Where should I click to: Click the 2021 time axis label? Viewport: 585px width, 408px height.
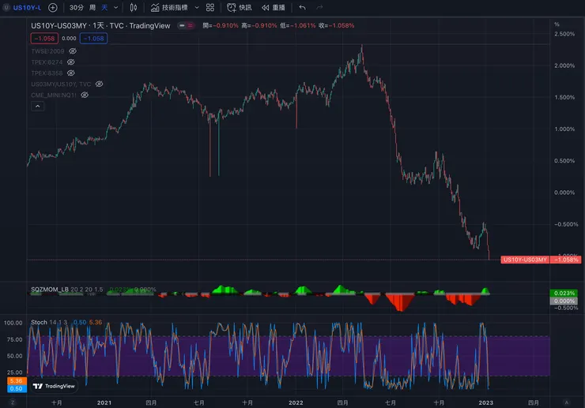tap(104, 402)
